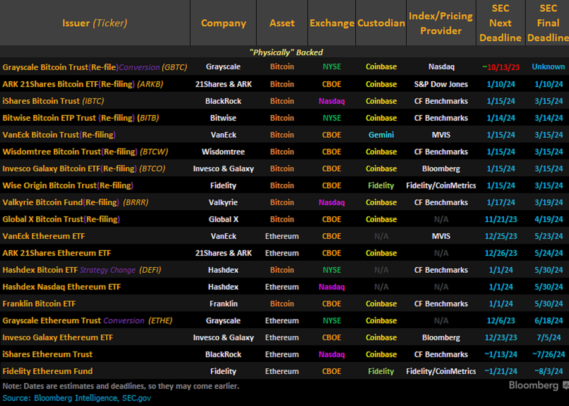Select iShares Bitcoin Trust (IBTC) issuer

click(53, 101)
